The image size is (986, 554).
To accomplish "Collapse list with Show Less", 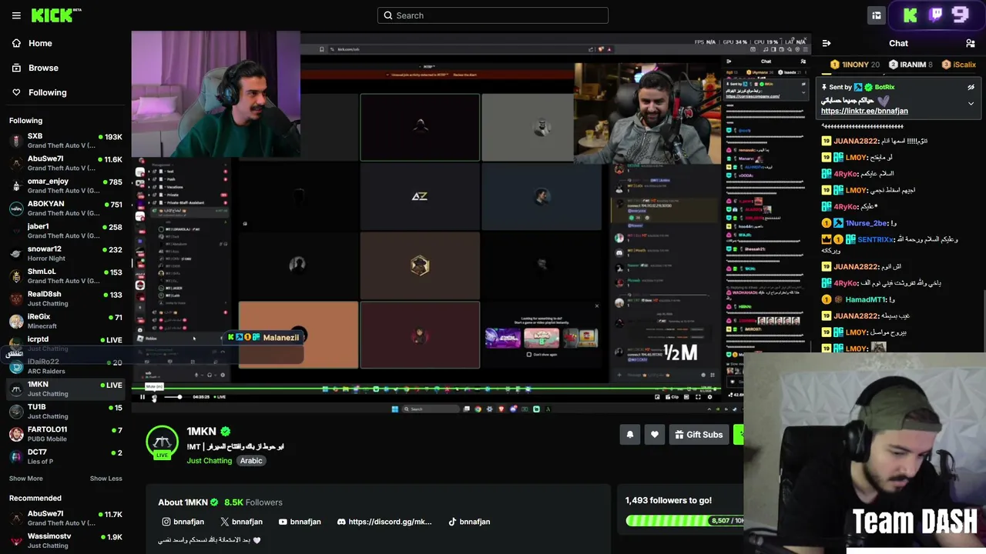I will (x=106, y=479).
